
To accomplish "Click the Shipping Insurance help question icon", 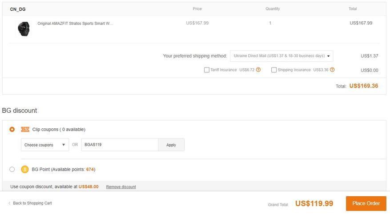I will (332, 70).
